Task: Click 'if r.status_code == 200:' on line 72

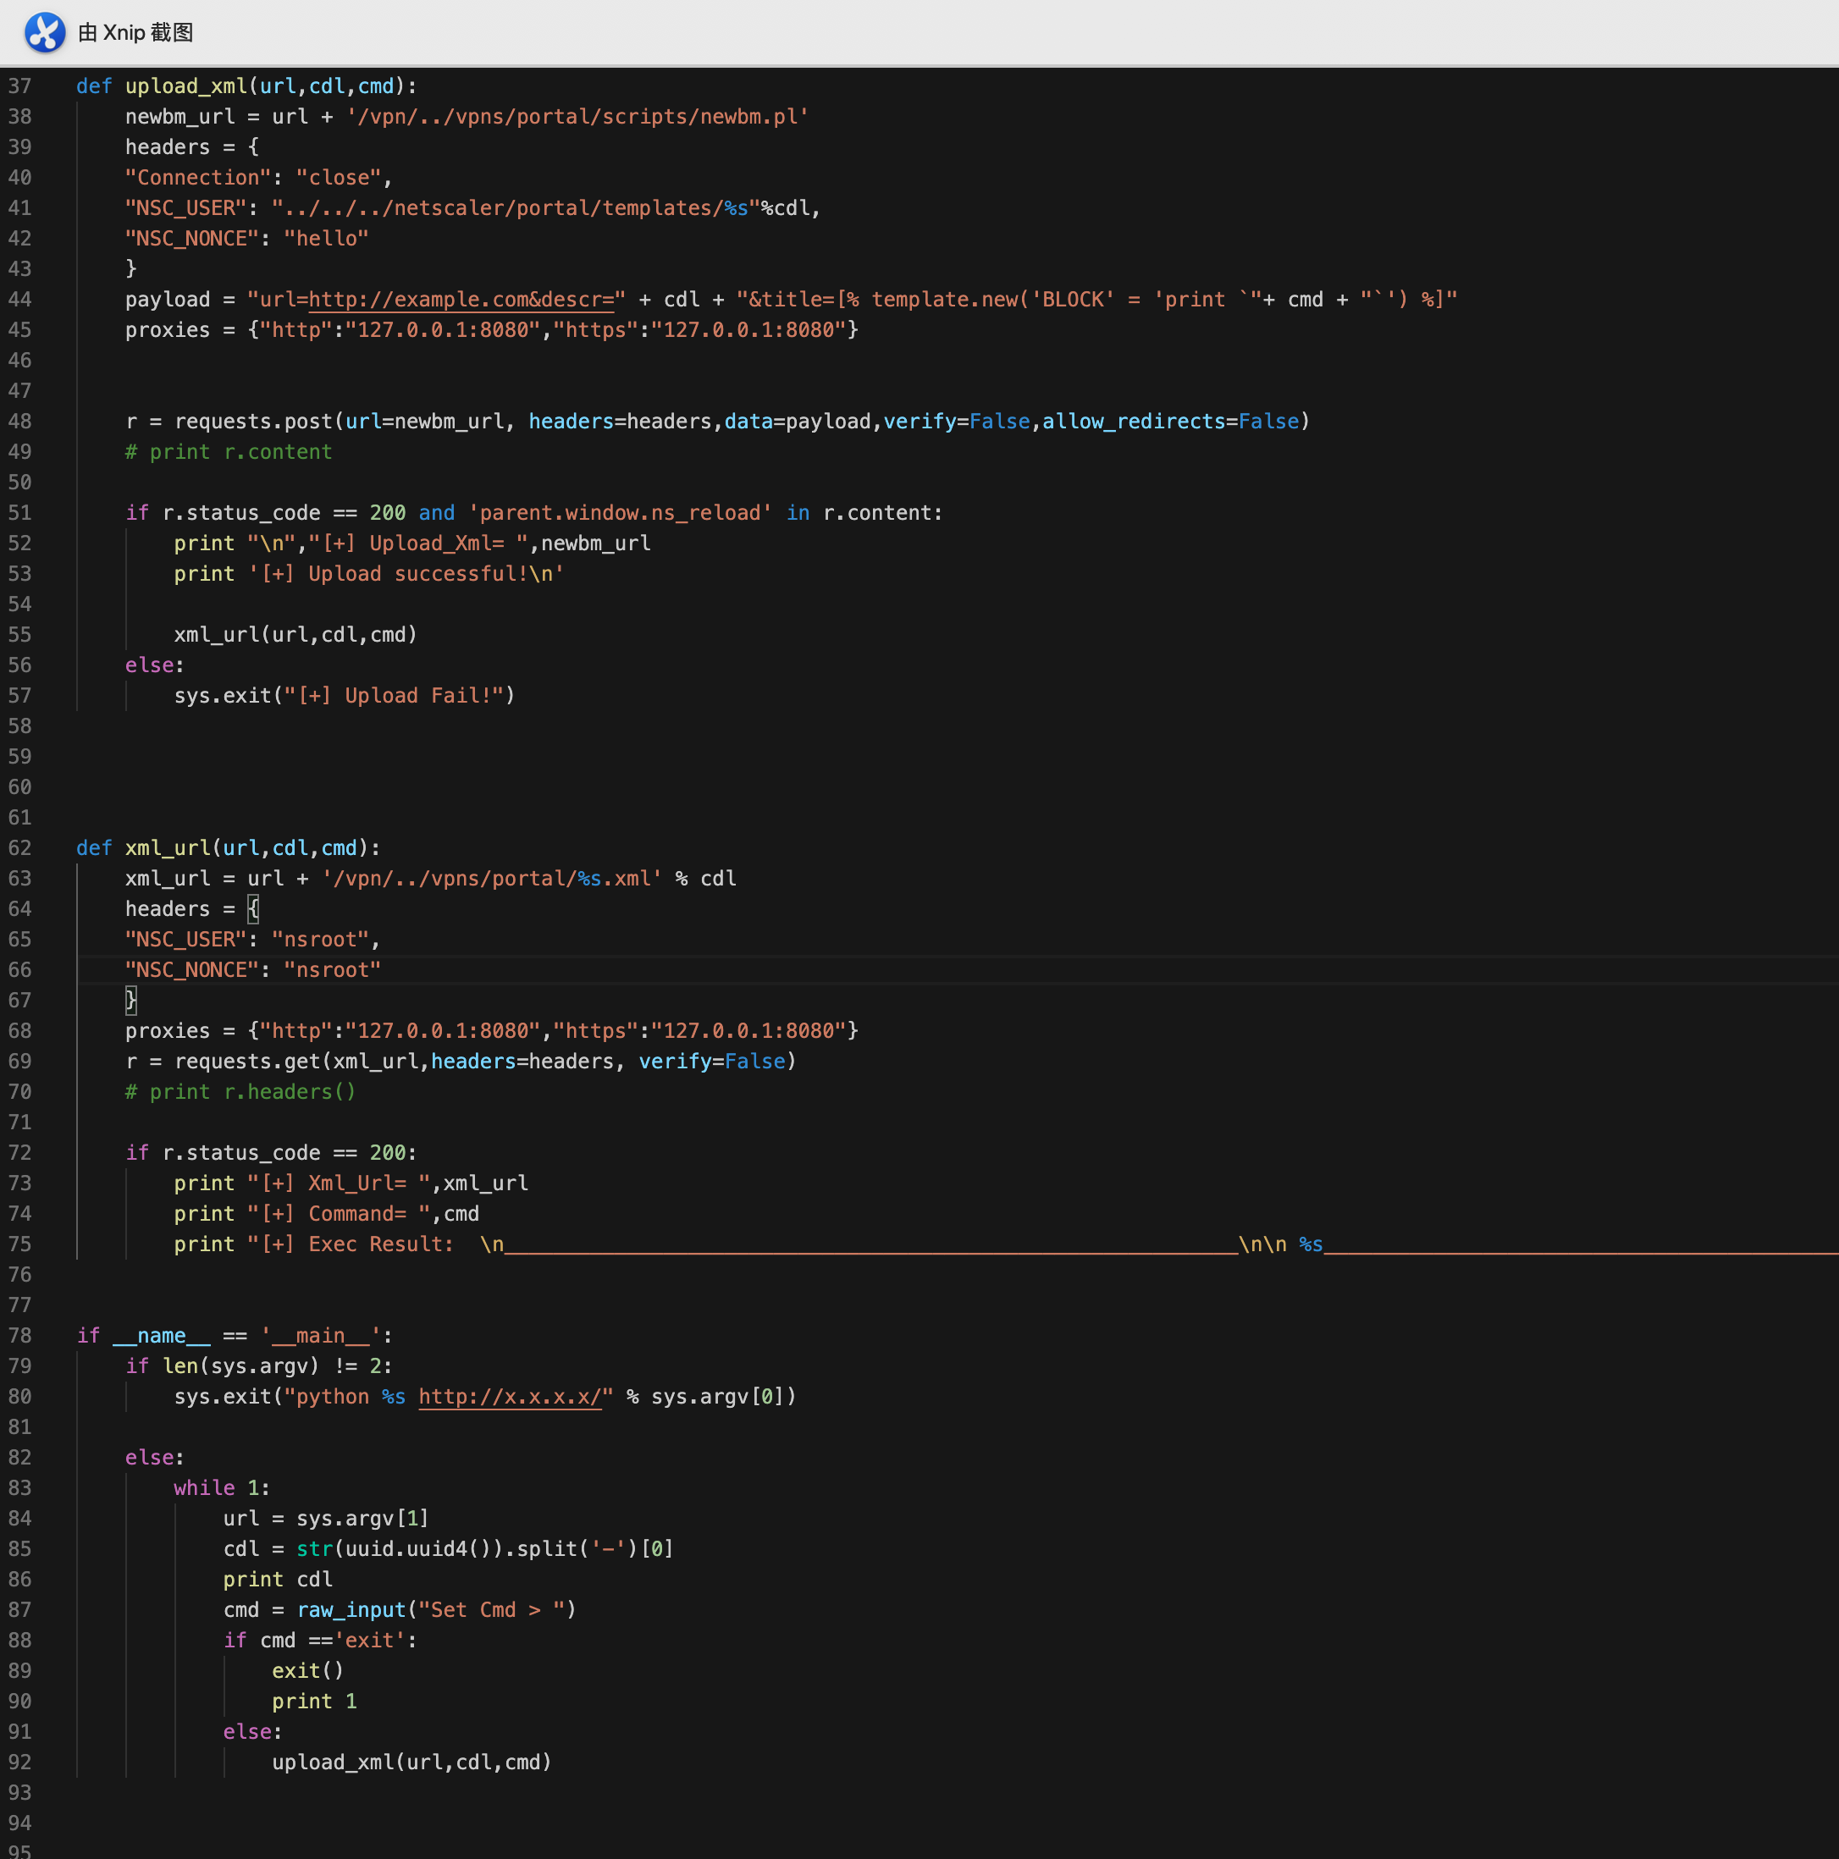Action: pyautogui.click(x=272, y=1153)
